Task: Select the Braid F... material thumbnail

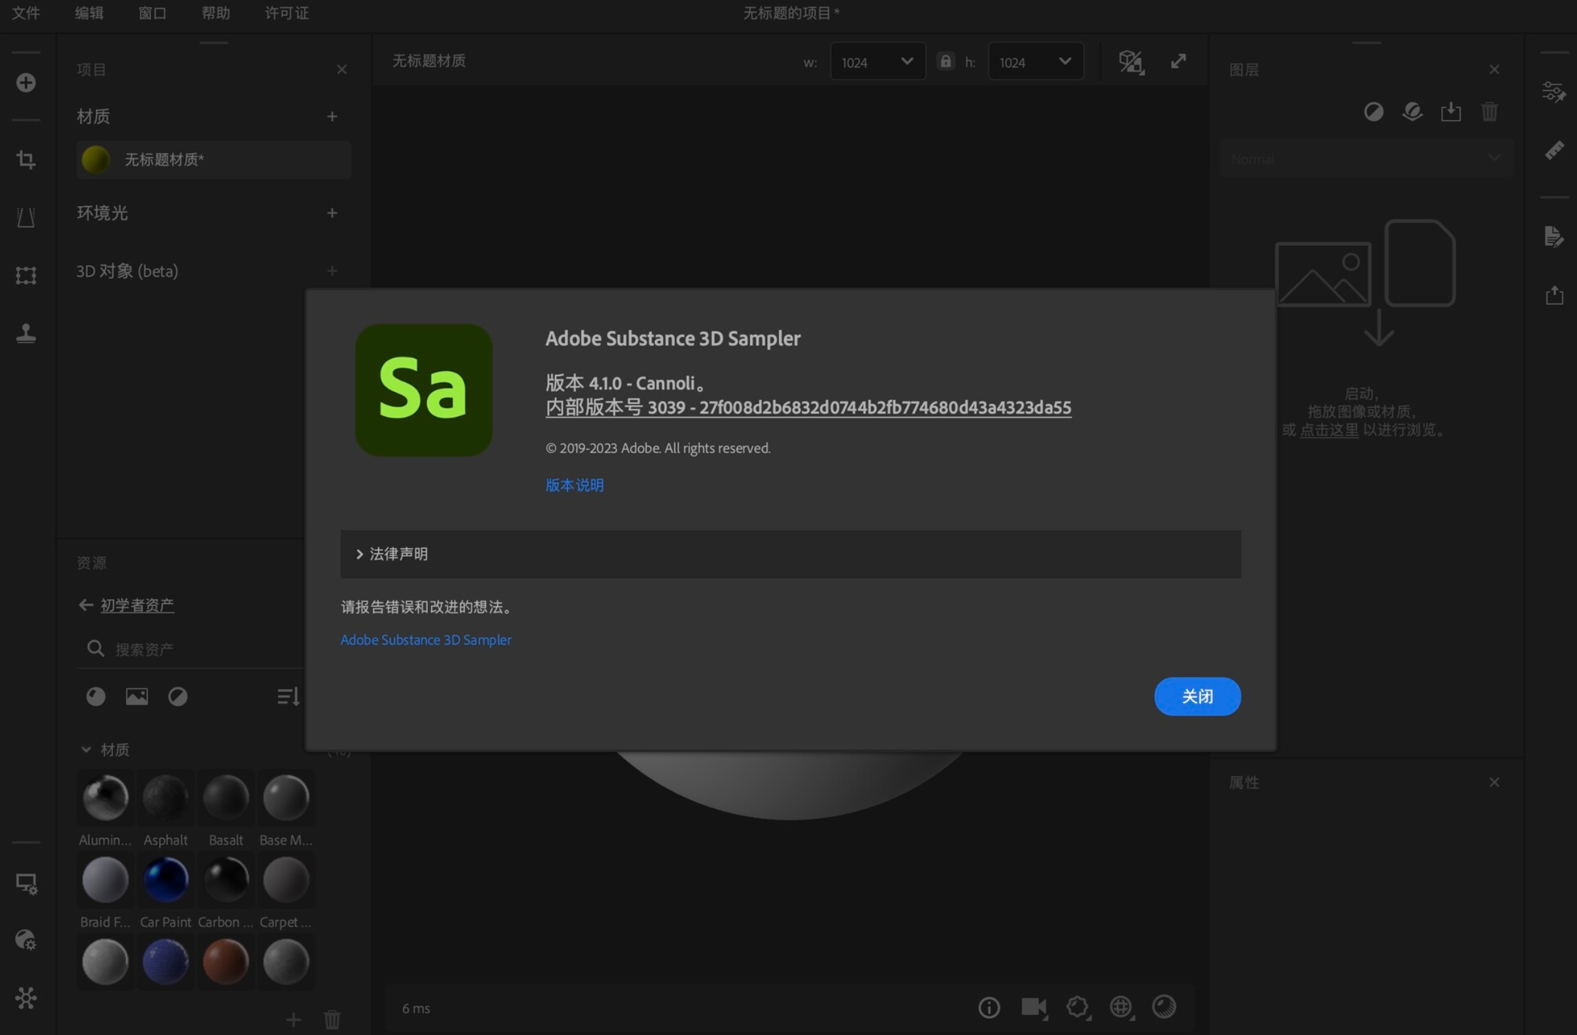Action: coord(105,879)
